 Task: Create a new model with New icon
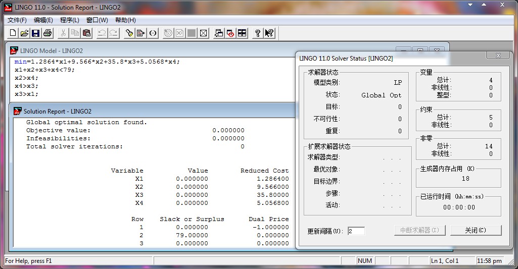pyautogui.click(x=13, y=33)
